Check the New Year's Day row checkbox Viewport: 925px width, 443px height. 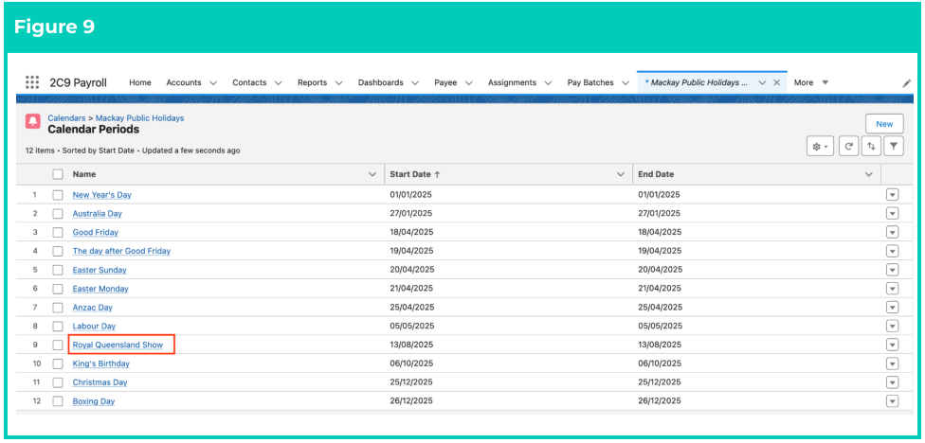pyautogui.click(x=57, y=194)
